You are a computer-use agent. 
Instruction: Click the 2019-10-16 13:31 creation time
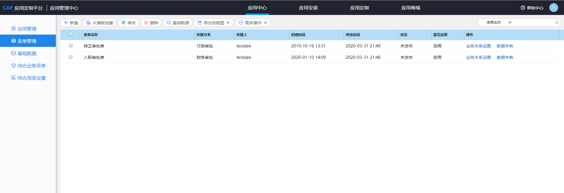(x=308, y=46)
